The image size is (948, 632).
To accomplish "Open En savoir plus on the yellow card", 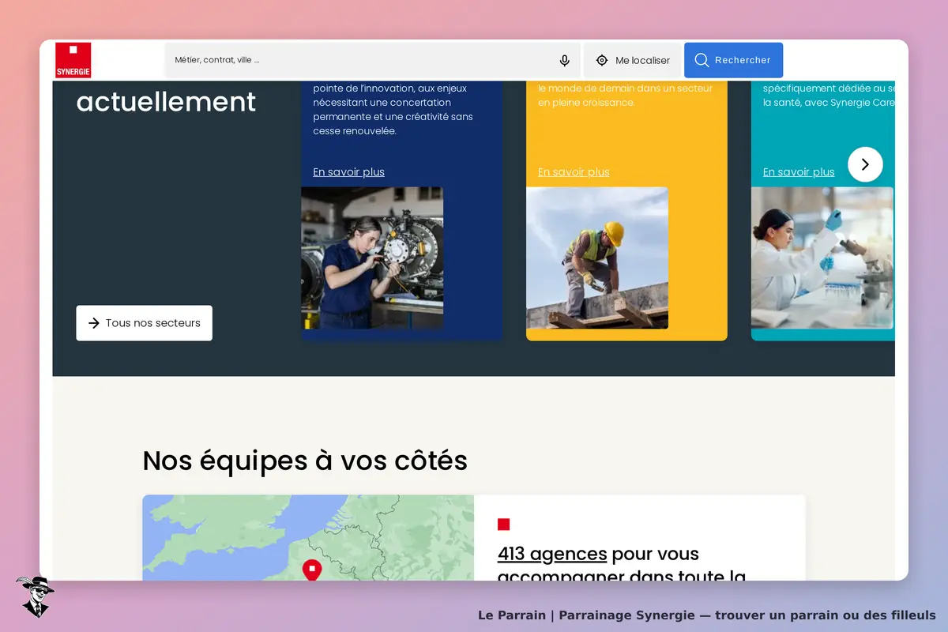I will click(574, 172).
